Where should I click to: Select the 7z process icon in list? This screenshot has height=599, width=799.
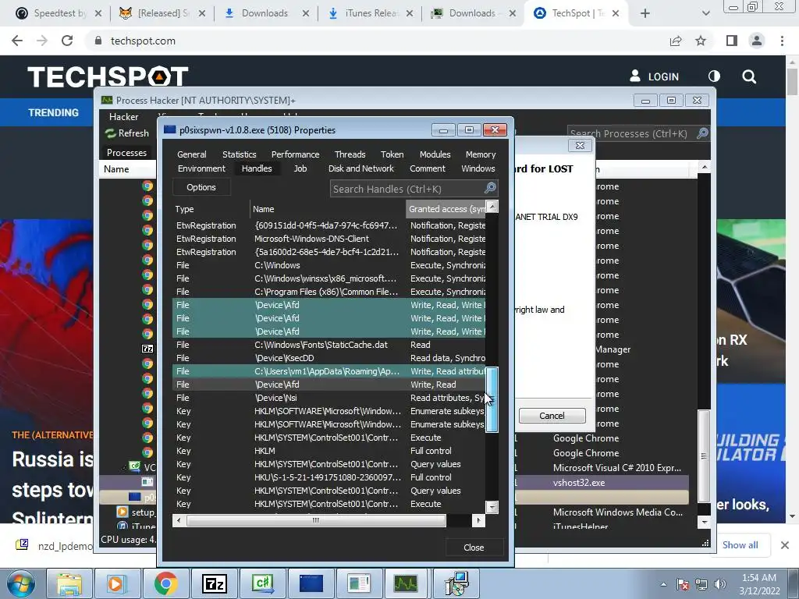tap(147, 349)
